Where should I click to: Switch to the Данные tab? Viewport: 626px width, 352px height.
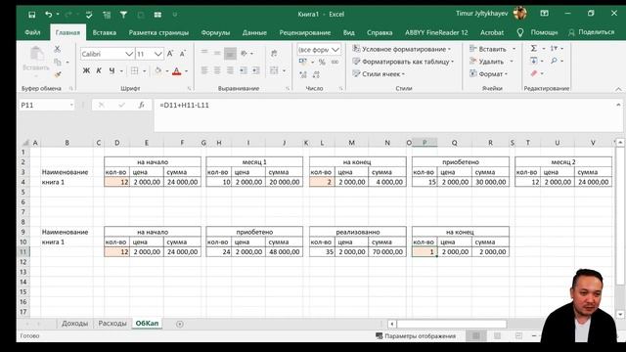tap(254, 32)
